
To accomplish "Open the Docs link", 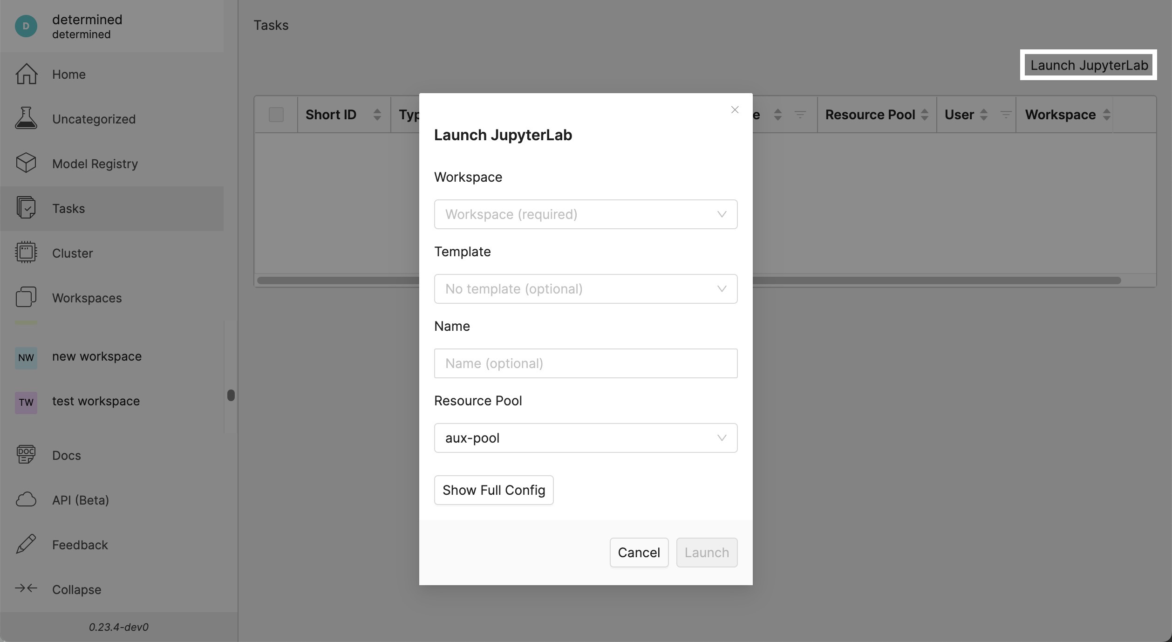I will pyautogui.click(x=112, y=455).
